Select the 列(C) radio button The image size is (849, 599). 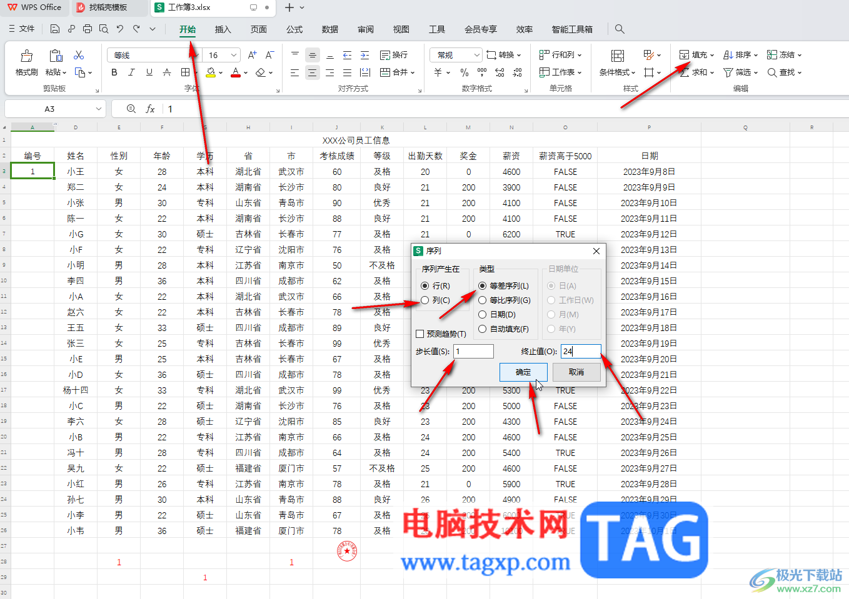tap(425, 300)
